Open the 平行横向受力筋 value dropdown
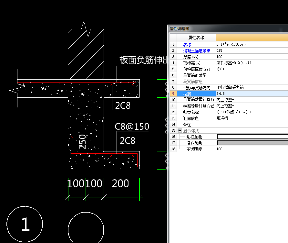 click(252, 87)
